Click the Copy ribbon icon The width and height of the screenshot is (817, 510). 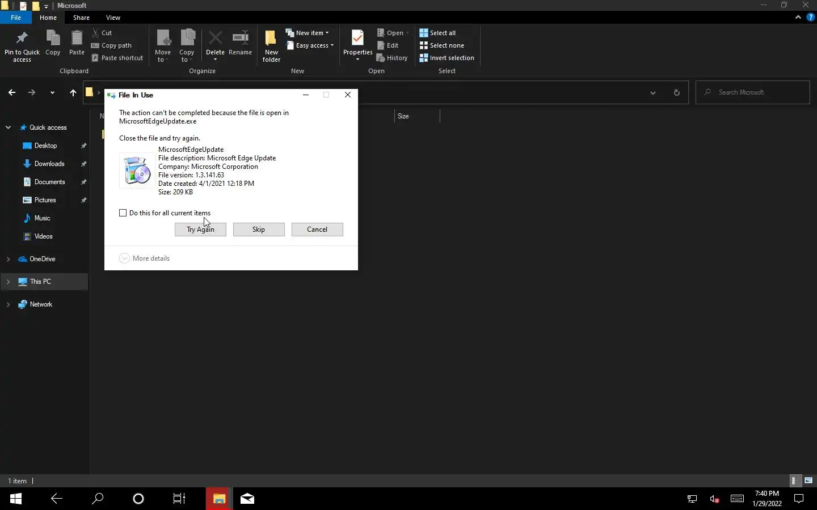[53, 43]
